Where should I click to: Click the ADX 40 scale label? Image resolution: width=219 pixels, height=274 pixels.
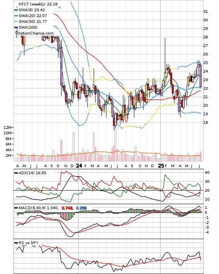pyautogui.click(x=207, y=172)
